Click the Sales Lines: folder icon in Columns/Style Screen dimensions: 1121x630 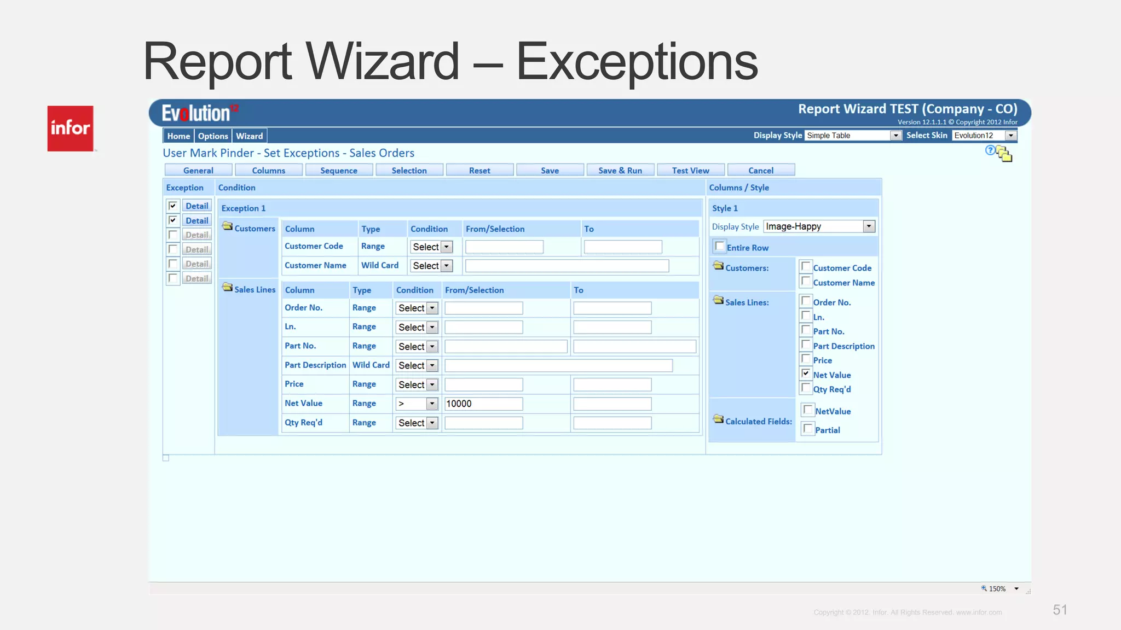[x=718, y=300]
